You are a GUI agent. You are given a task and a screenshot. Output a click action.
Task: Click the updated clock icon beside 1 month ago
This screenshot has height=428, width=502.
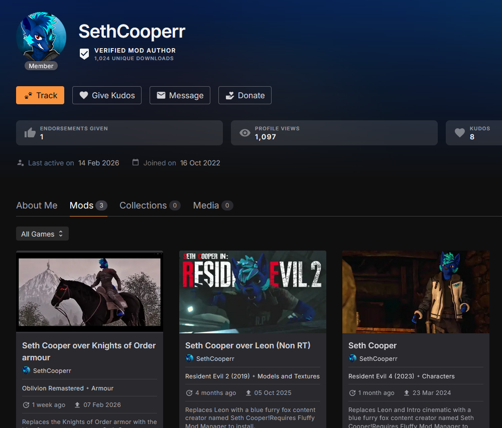pyautogui.click(x=352, y=393)
